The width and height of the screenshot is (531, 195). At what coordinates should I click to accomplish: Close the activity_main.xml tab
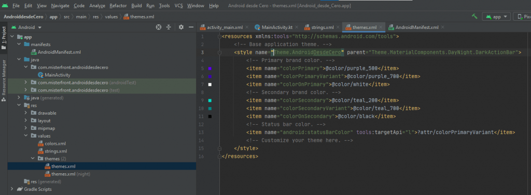247,27
